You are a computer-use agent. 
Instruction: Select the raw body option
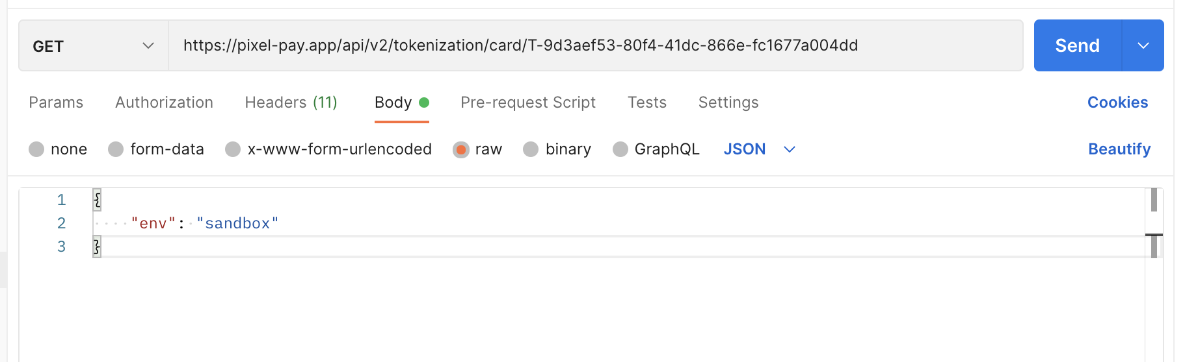click(x=461, y=149)
